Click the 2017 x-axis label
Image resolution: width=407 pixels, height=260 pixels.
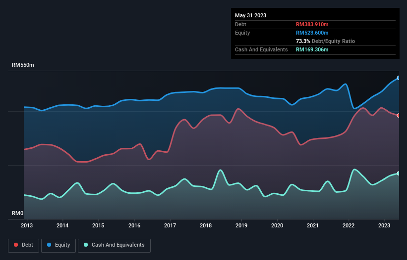(170, 225)
